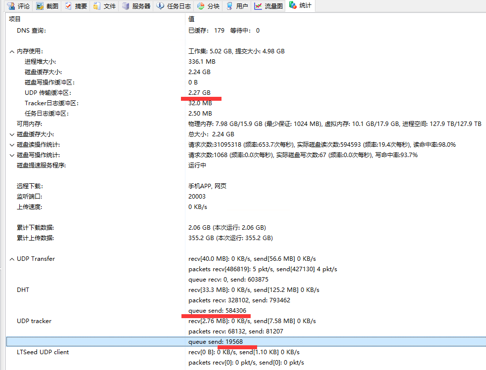This screenshot has height=370, width=486.
Task: Select the 累计上传数据 row
Action: point(246,238)
